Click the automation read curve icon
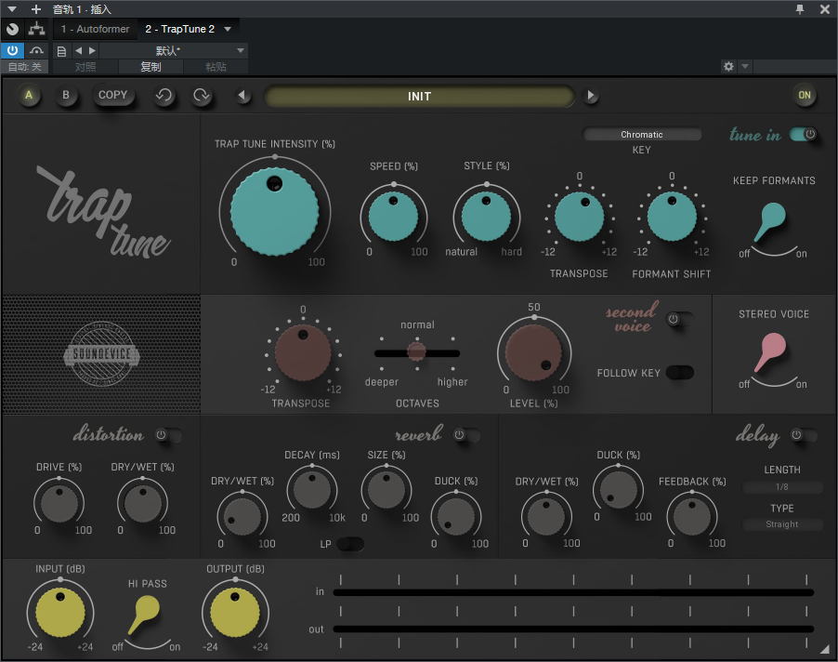 (x=36, y=50)
